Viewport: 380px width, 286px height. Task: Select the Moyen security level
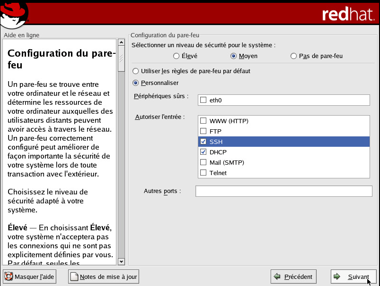(233, 56)
